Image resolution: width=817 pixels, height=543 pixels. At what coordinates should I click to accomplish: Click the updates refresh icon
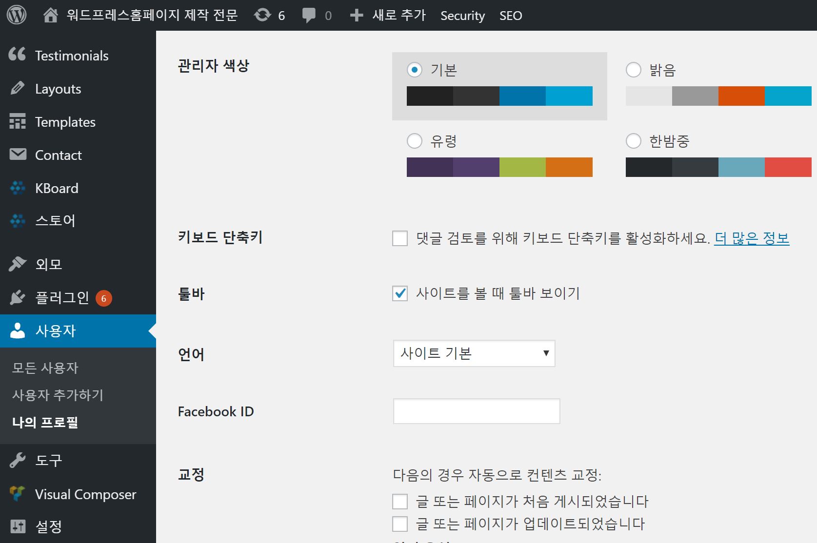[x=262, y=15]
